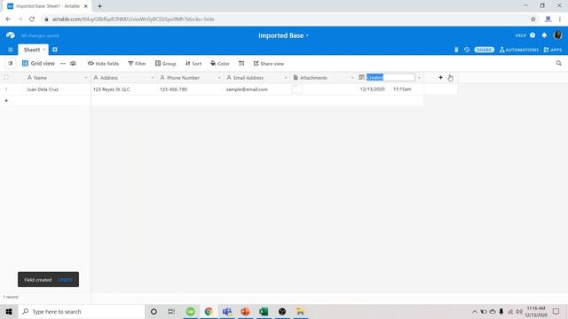Open the Created field dropdown arrow
This screenshot has width=568, height=319.
click(419, 78)
